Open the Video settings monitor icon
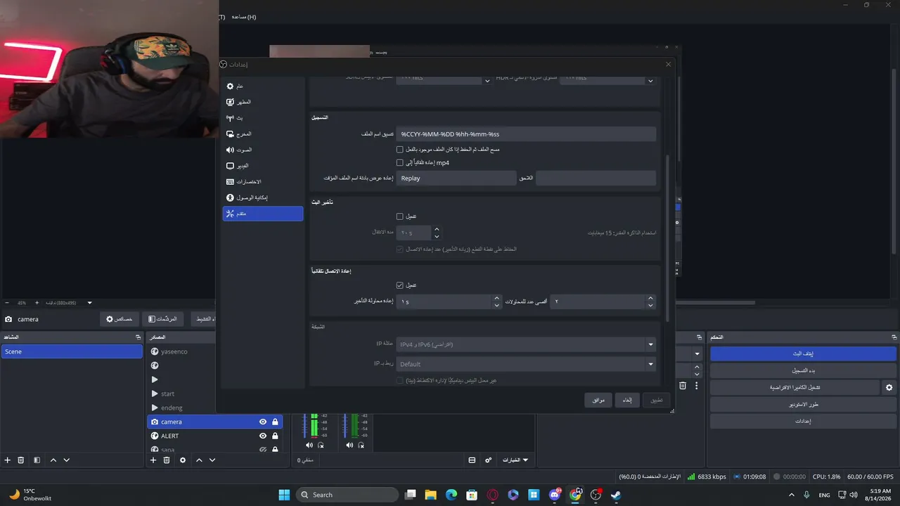This screenshot has height=506, width=900. coord(230,166)
